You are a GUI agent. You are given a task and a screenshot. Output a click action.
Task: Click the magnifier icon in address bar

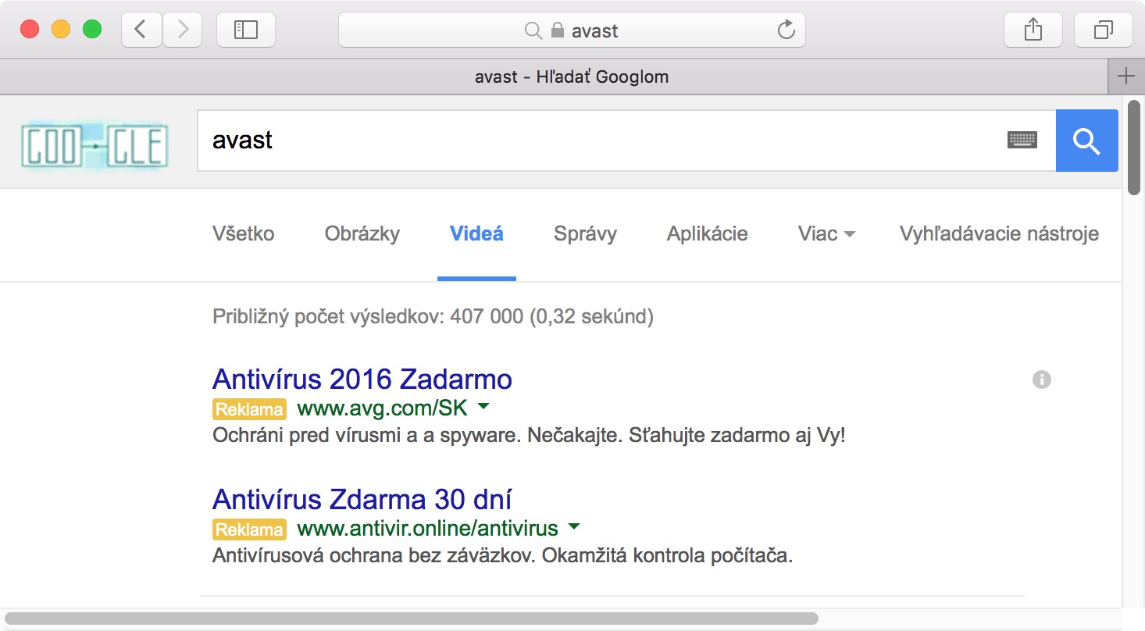533,30
